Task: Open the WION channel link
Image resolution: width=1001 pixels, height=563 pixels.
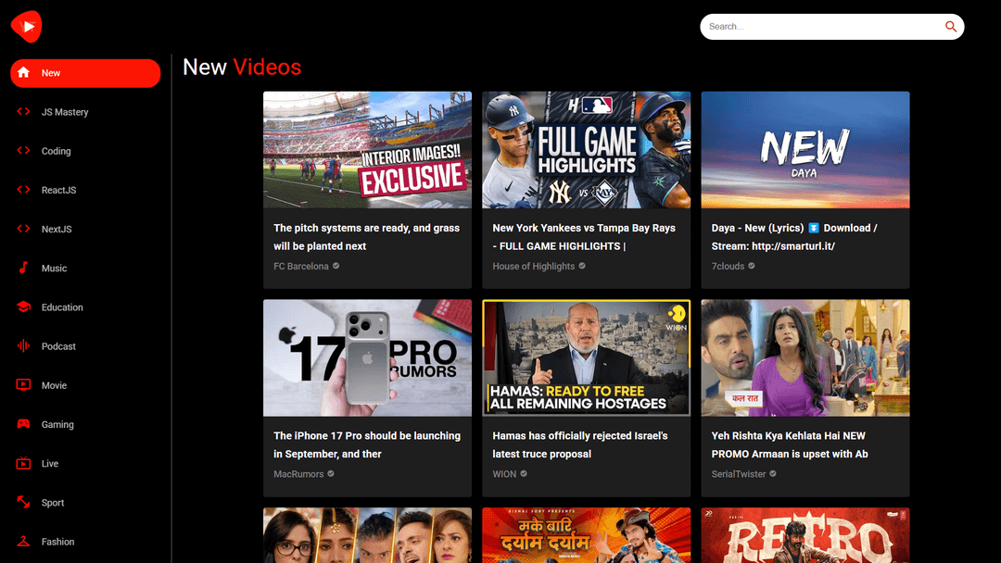Action: coord(504,474)
